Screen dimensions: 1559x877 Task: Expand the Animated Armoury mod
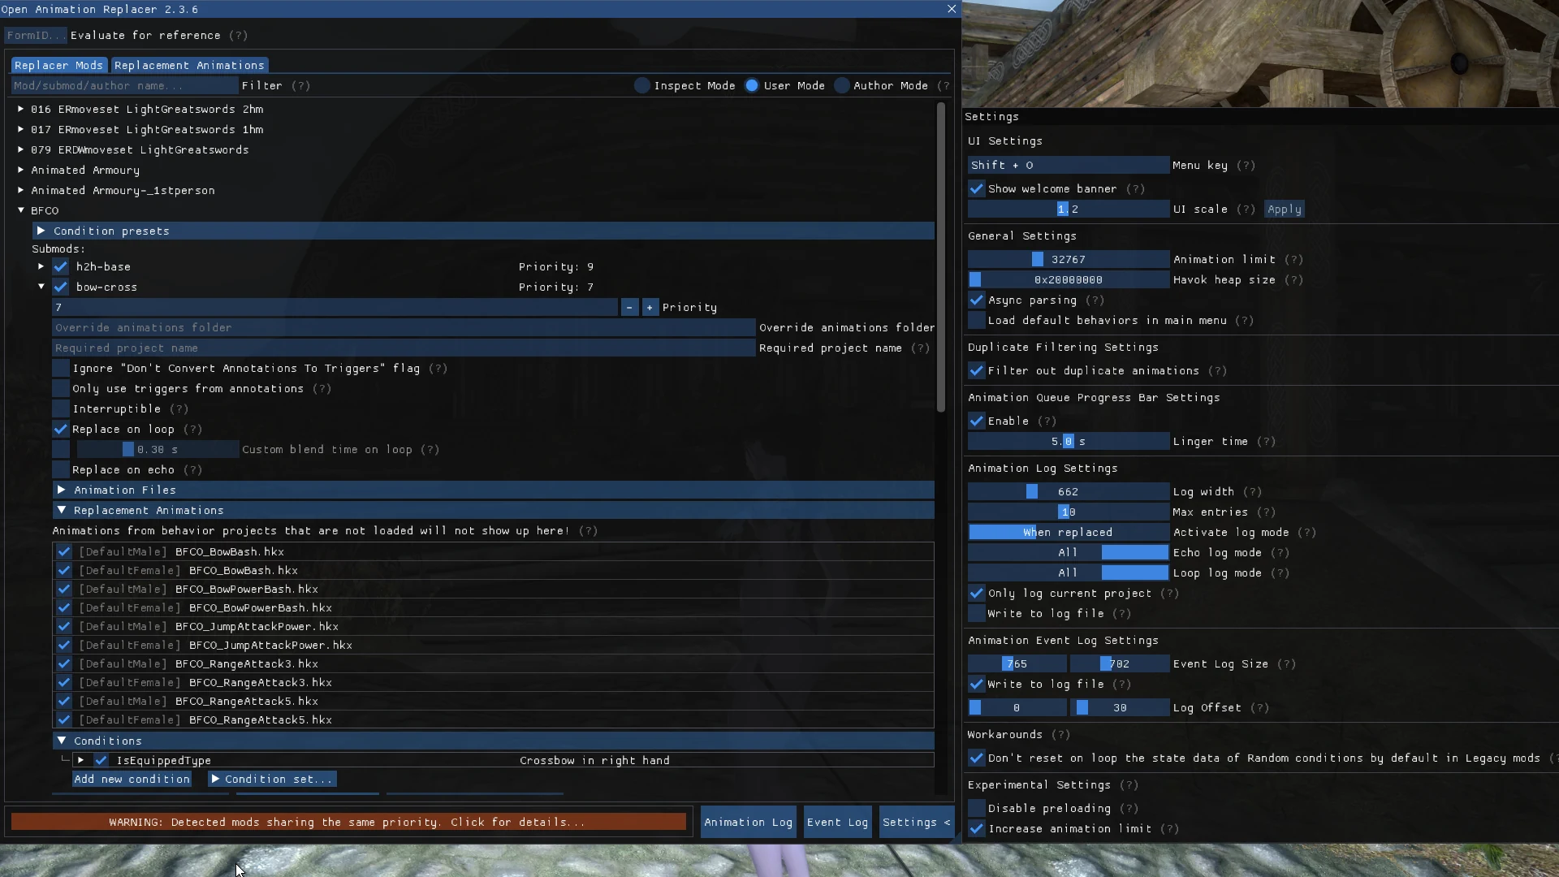[x=21, y=170]
